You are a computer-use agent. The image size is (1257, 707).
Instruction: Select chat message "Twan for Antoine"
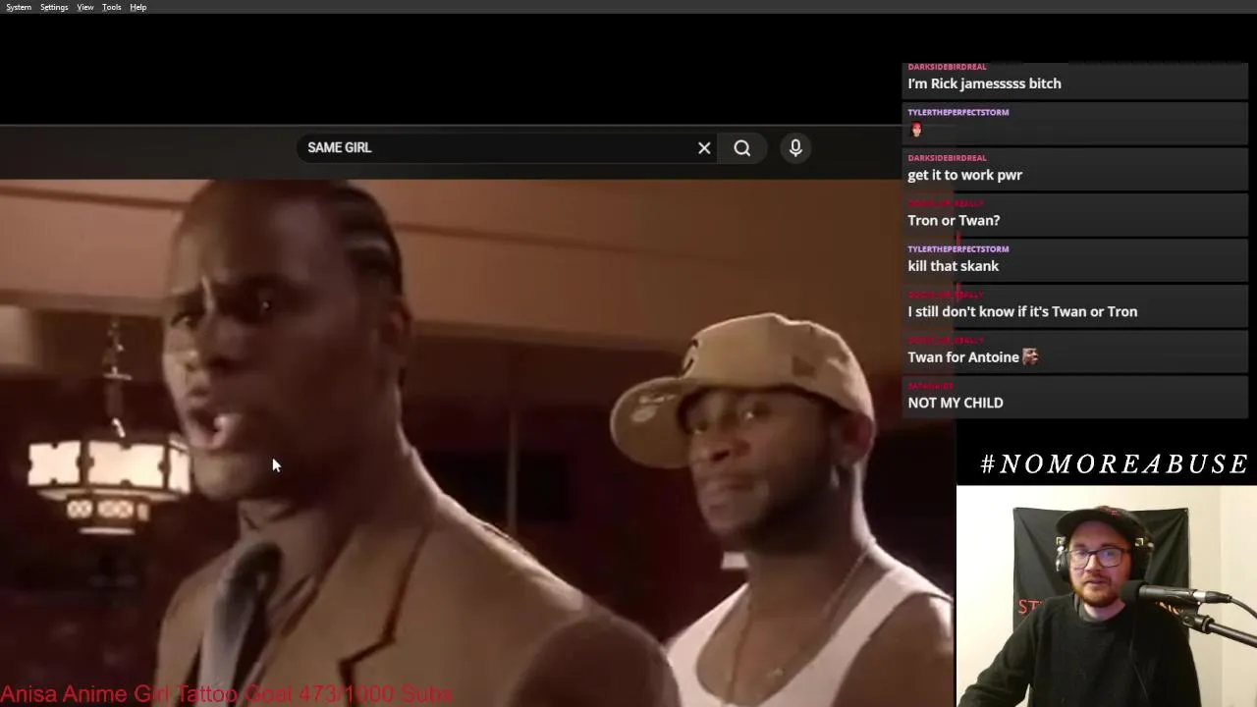tap(963, 357)
